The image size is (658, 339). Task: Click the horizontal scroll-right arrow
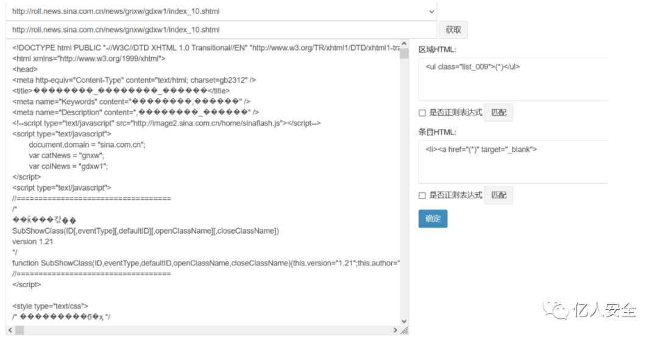point(395,330)
